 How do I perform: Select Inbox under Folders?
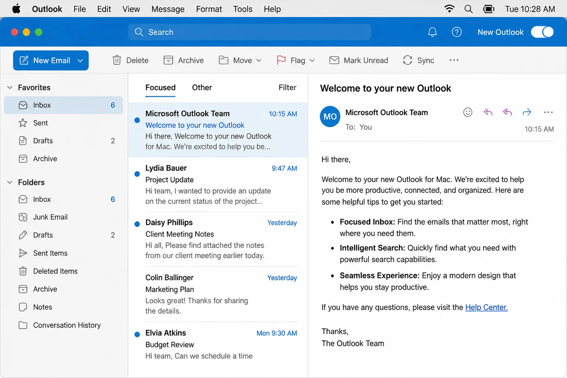pyautogui.click(x=63, y=199)
